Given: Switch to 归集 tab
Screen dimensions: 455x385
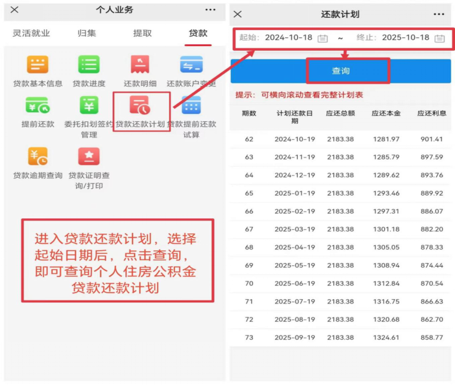Looking at the screenshot, I should click(x=87, y=33).
